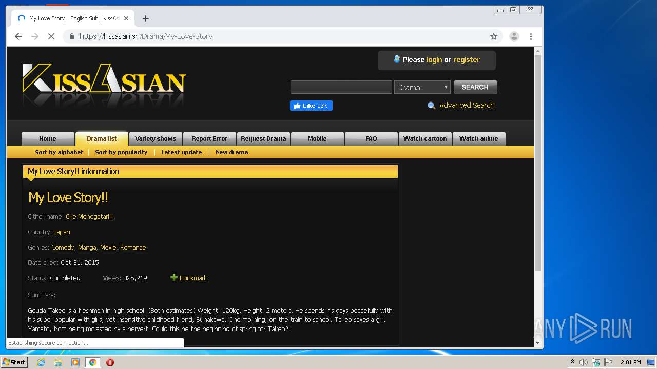Click the Facebook Like button
The height and width of the screenshot is (369, 657).
coord(311,106)
